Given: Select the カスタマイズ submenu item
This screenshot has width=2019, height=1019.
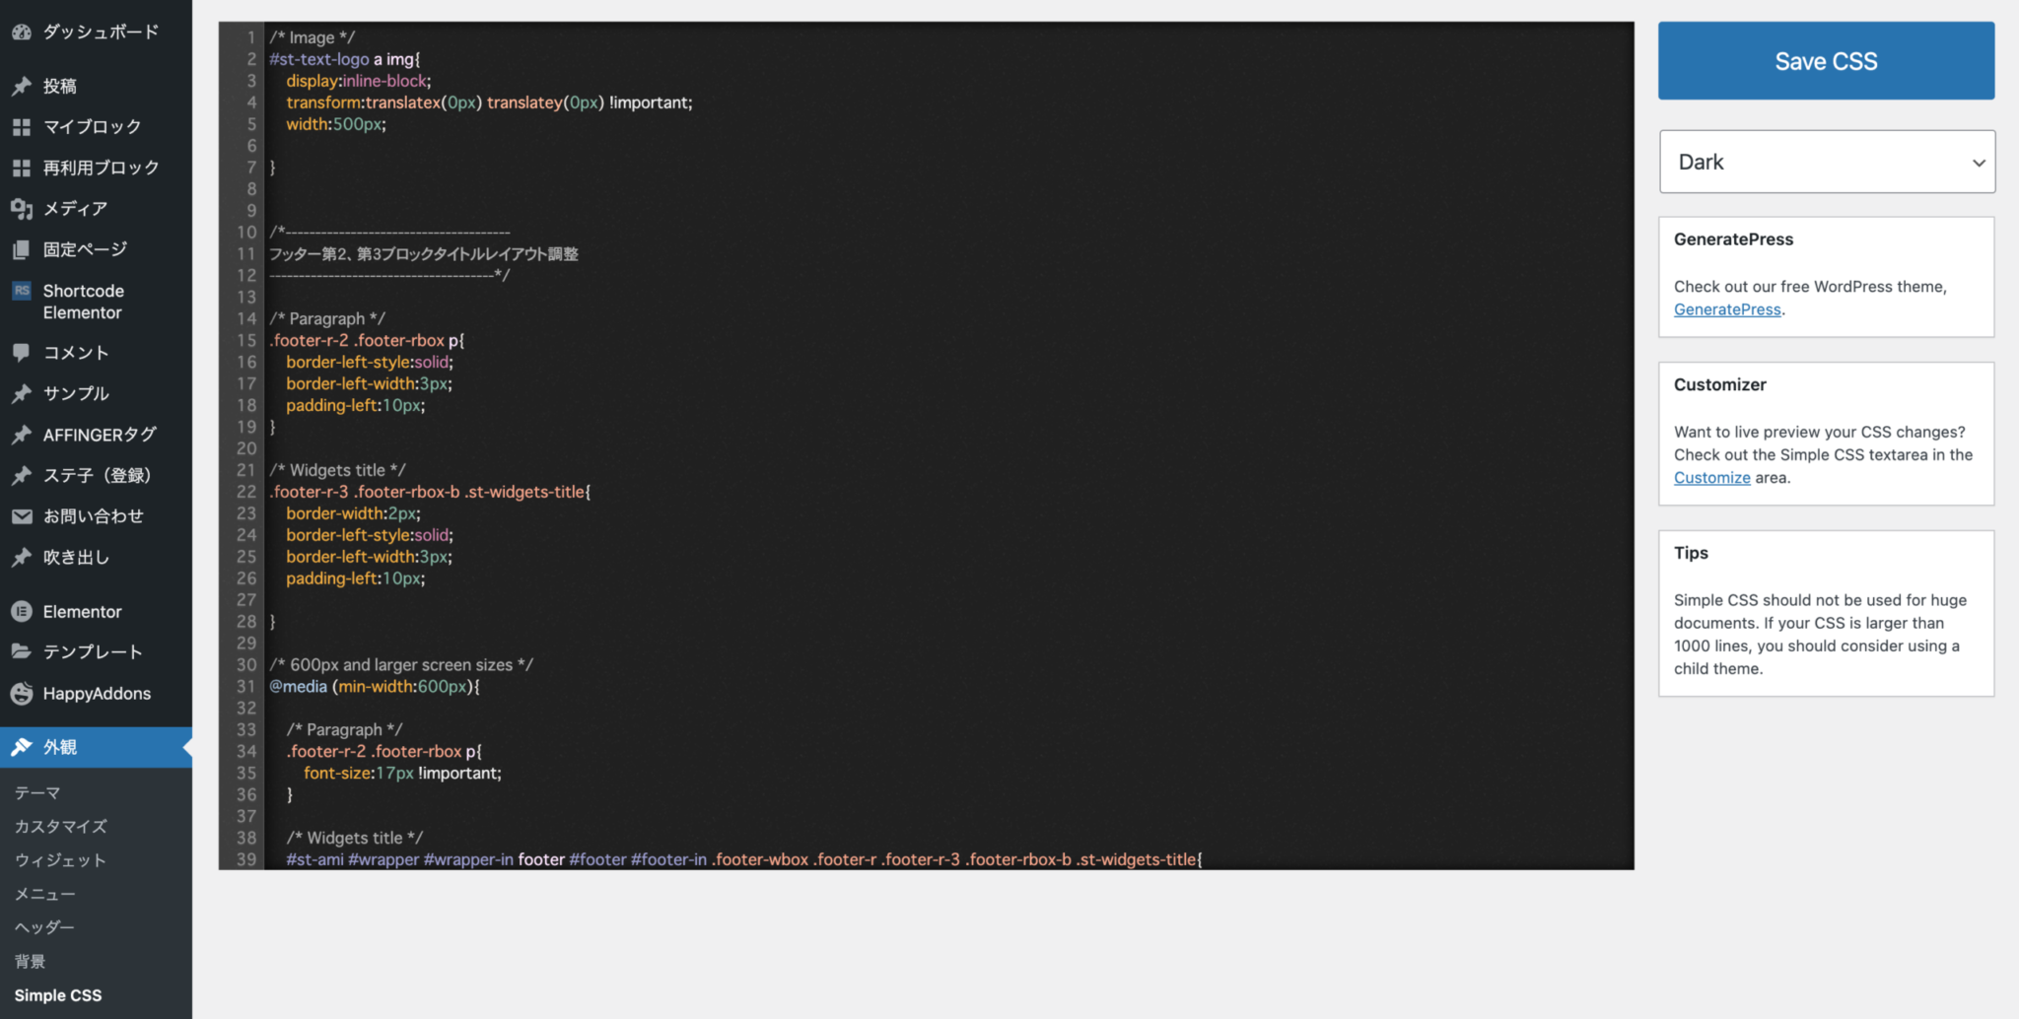Looking at the screenshot, I should 60,827.
